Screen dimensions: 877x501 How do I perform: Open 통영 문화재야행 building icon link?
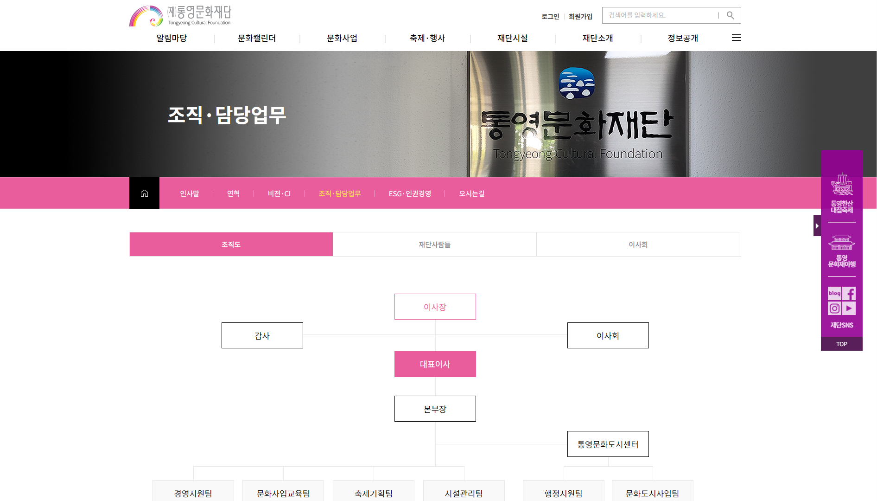point(842,251)
